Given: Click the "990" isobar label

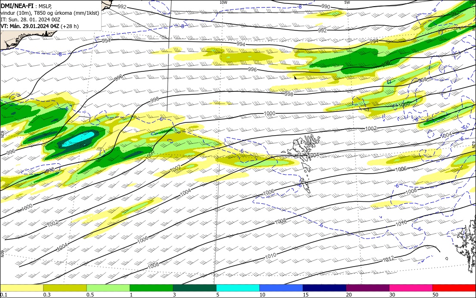Looking at the screenshot, I should [x=326, y=6].
